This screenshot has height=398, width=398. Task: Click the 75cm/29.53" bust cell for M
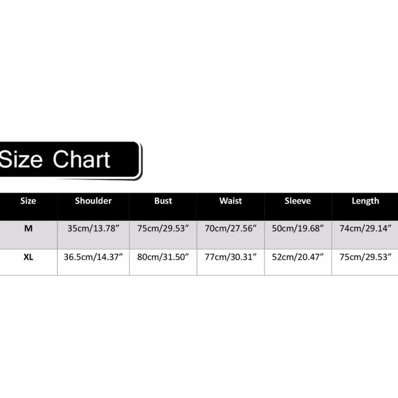click(x=163, y=229)
